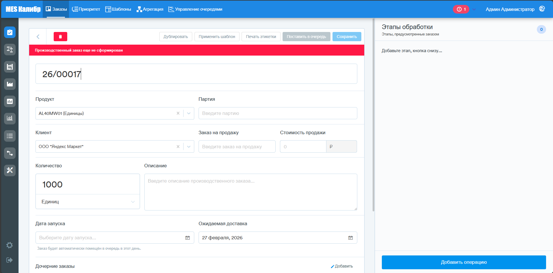Open the Единиц unit dropdown
Viewport: 553px width, 273px height.
click(x=88, y=202)
